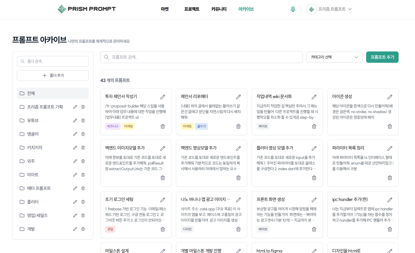
Task: Select the 플러터 folder
Action: click(x=53, y=202)
